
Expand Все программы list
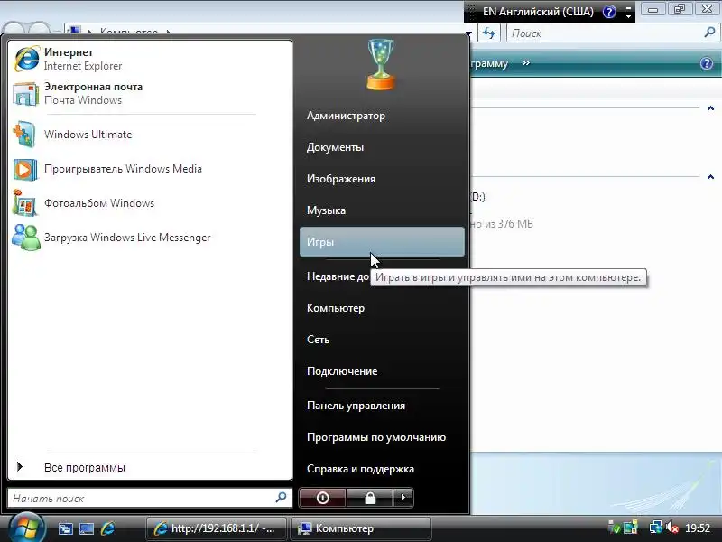click(x=150, y=468)
